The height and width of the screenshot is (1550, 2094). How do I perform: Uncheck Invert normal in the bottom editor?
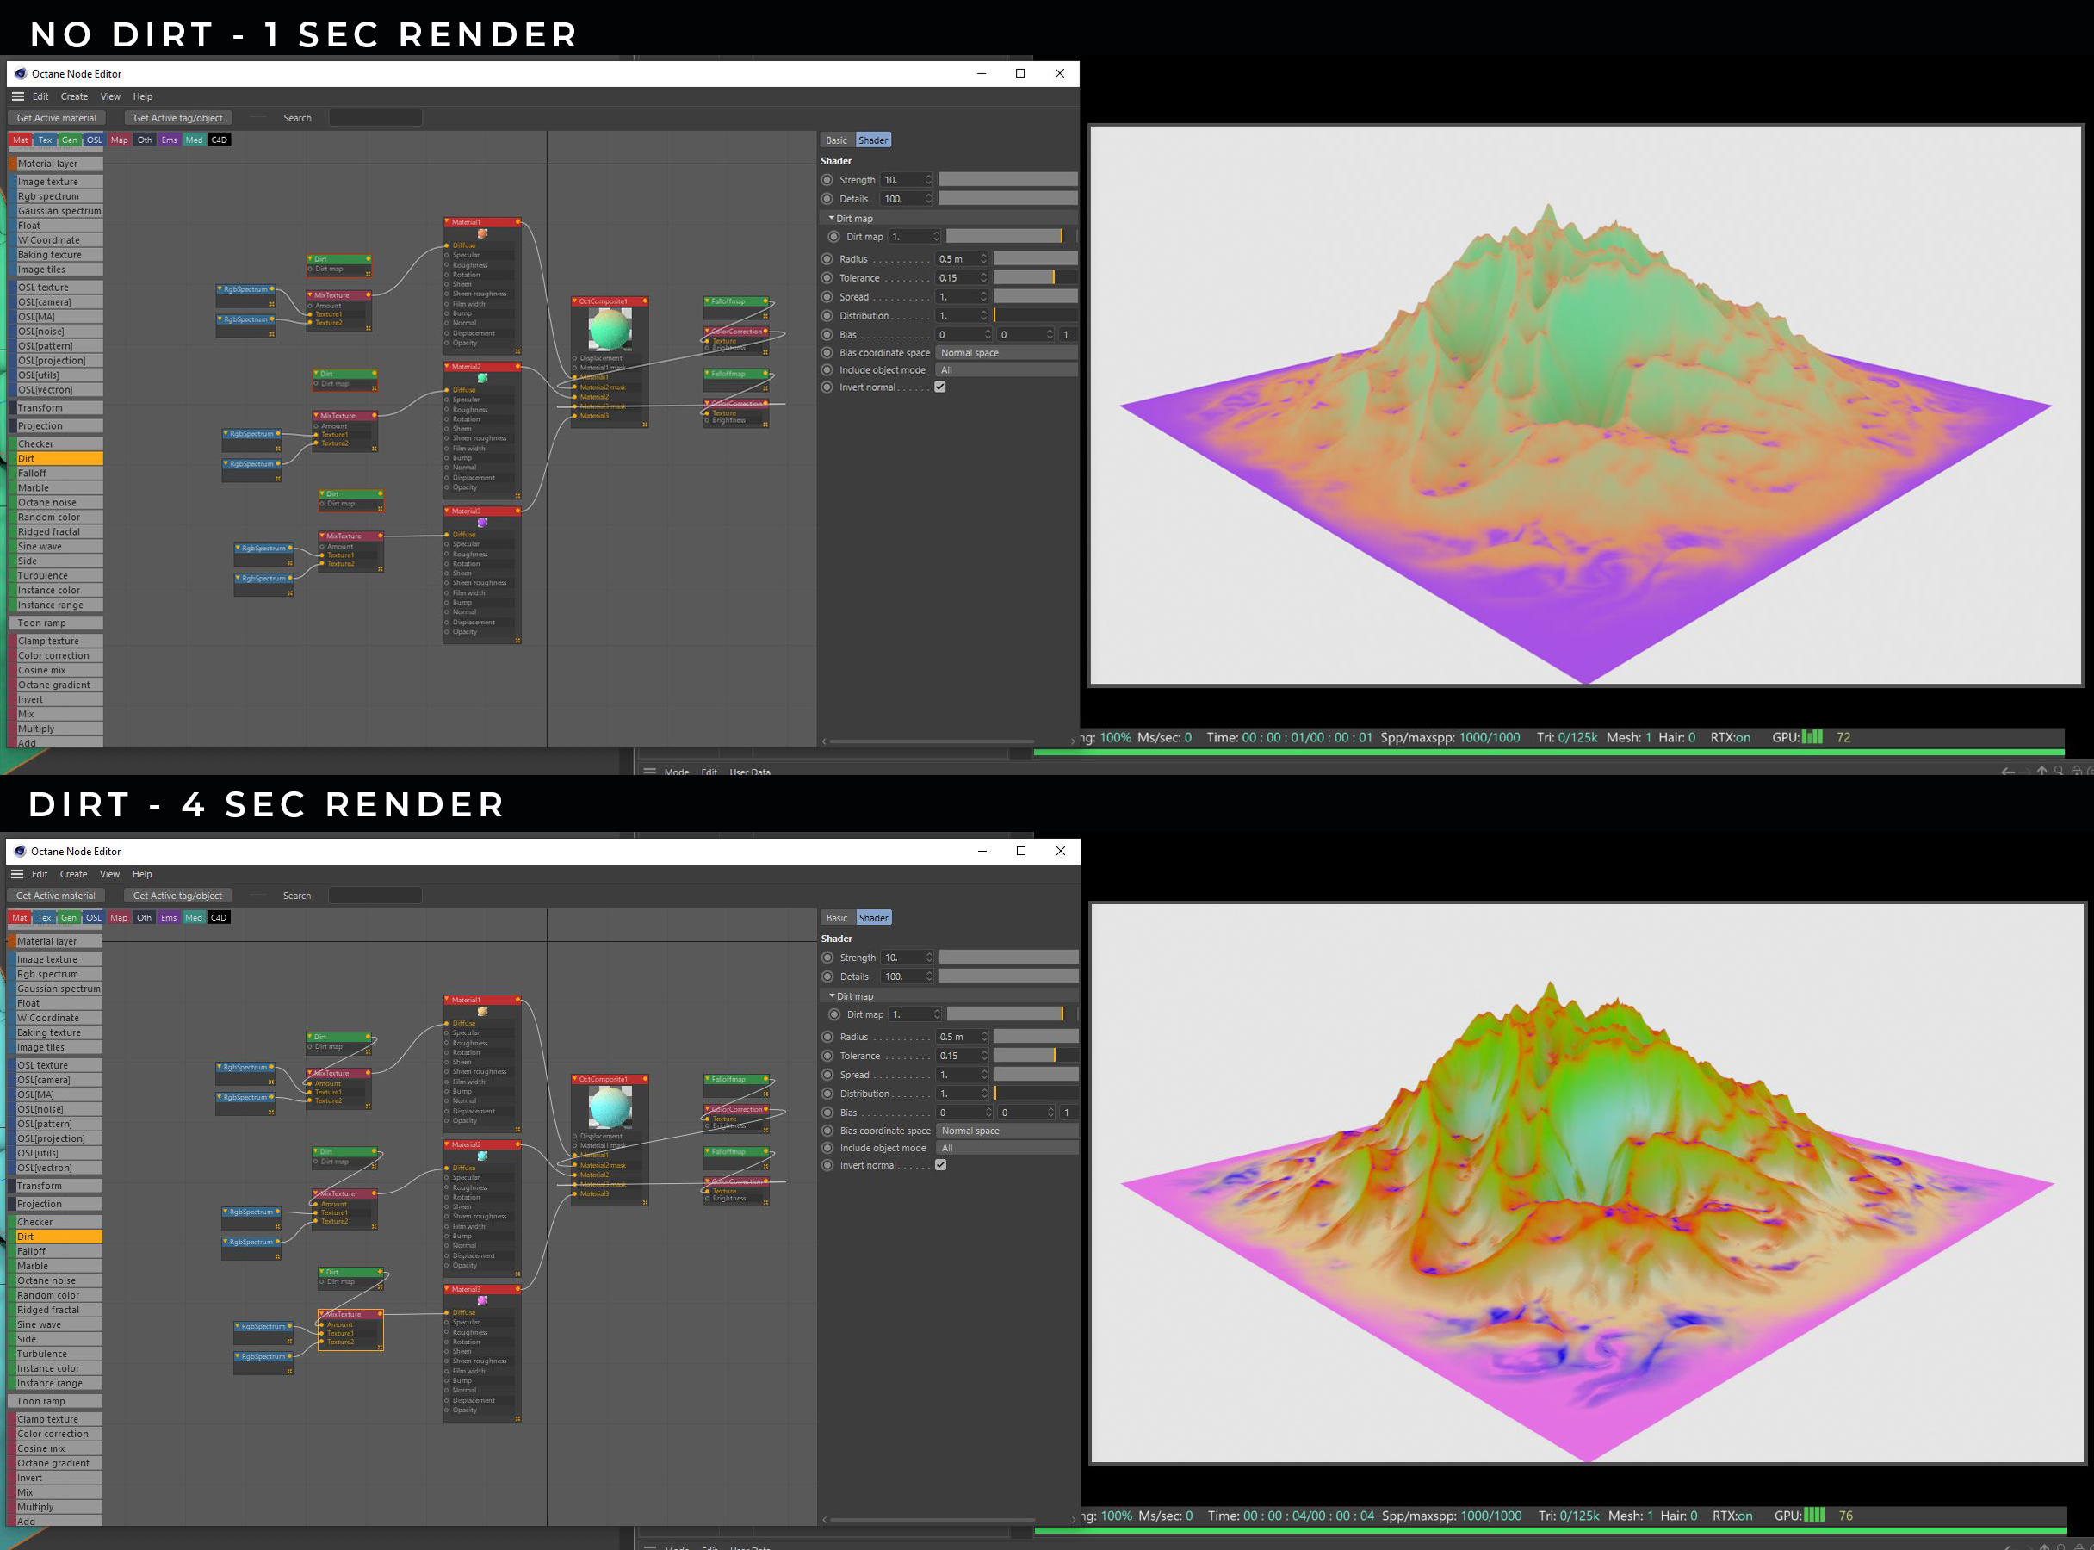click(941, 1165)
